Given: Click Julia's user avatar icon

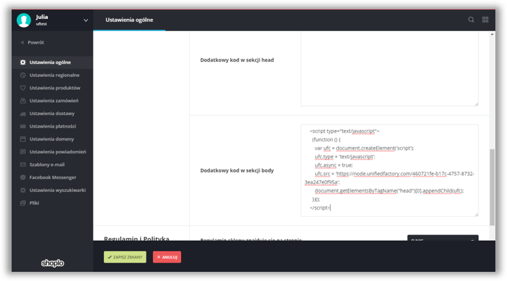Looking at the screenshot, I should (24, 20).
